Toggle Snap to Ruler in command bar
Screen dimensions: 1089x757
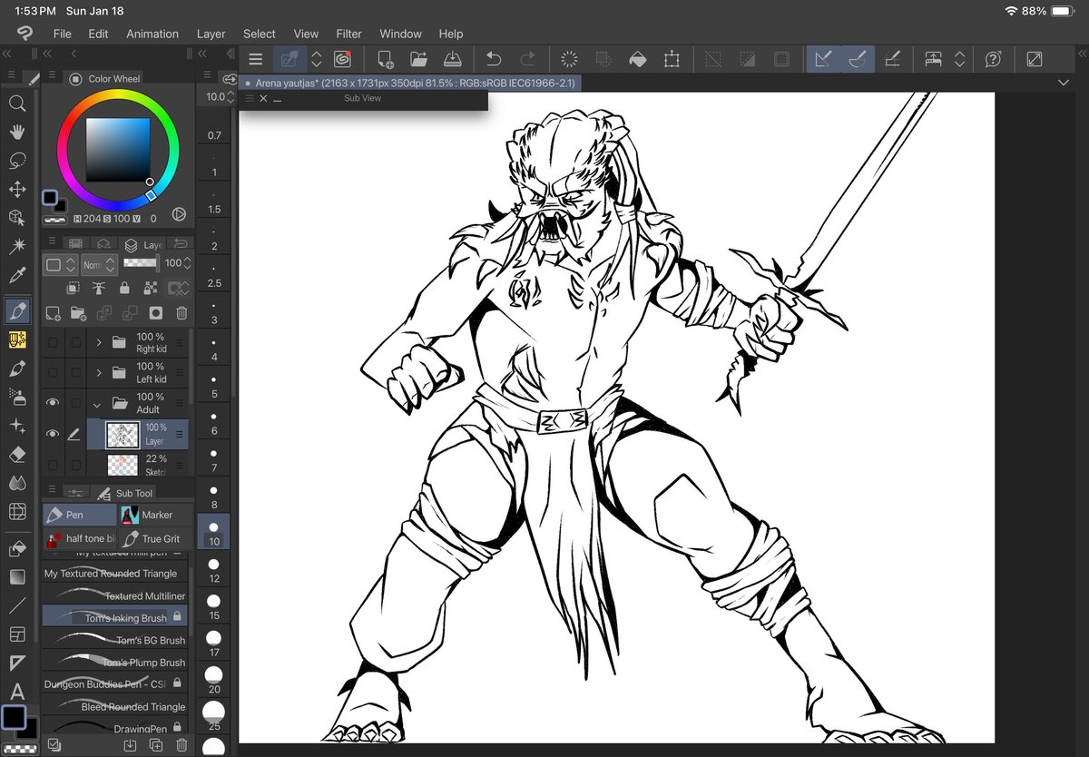824,59
